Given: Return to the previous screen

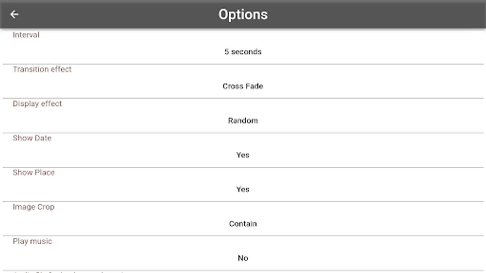Looking at the screenshot, I should pyautogui.click(x=14, y=14).
